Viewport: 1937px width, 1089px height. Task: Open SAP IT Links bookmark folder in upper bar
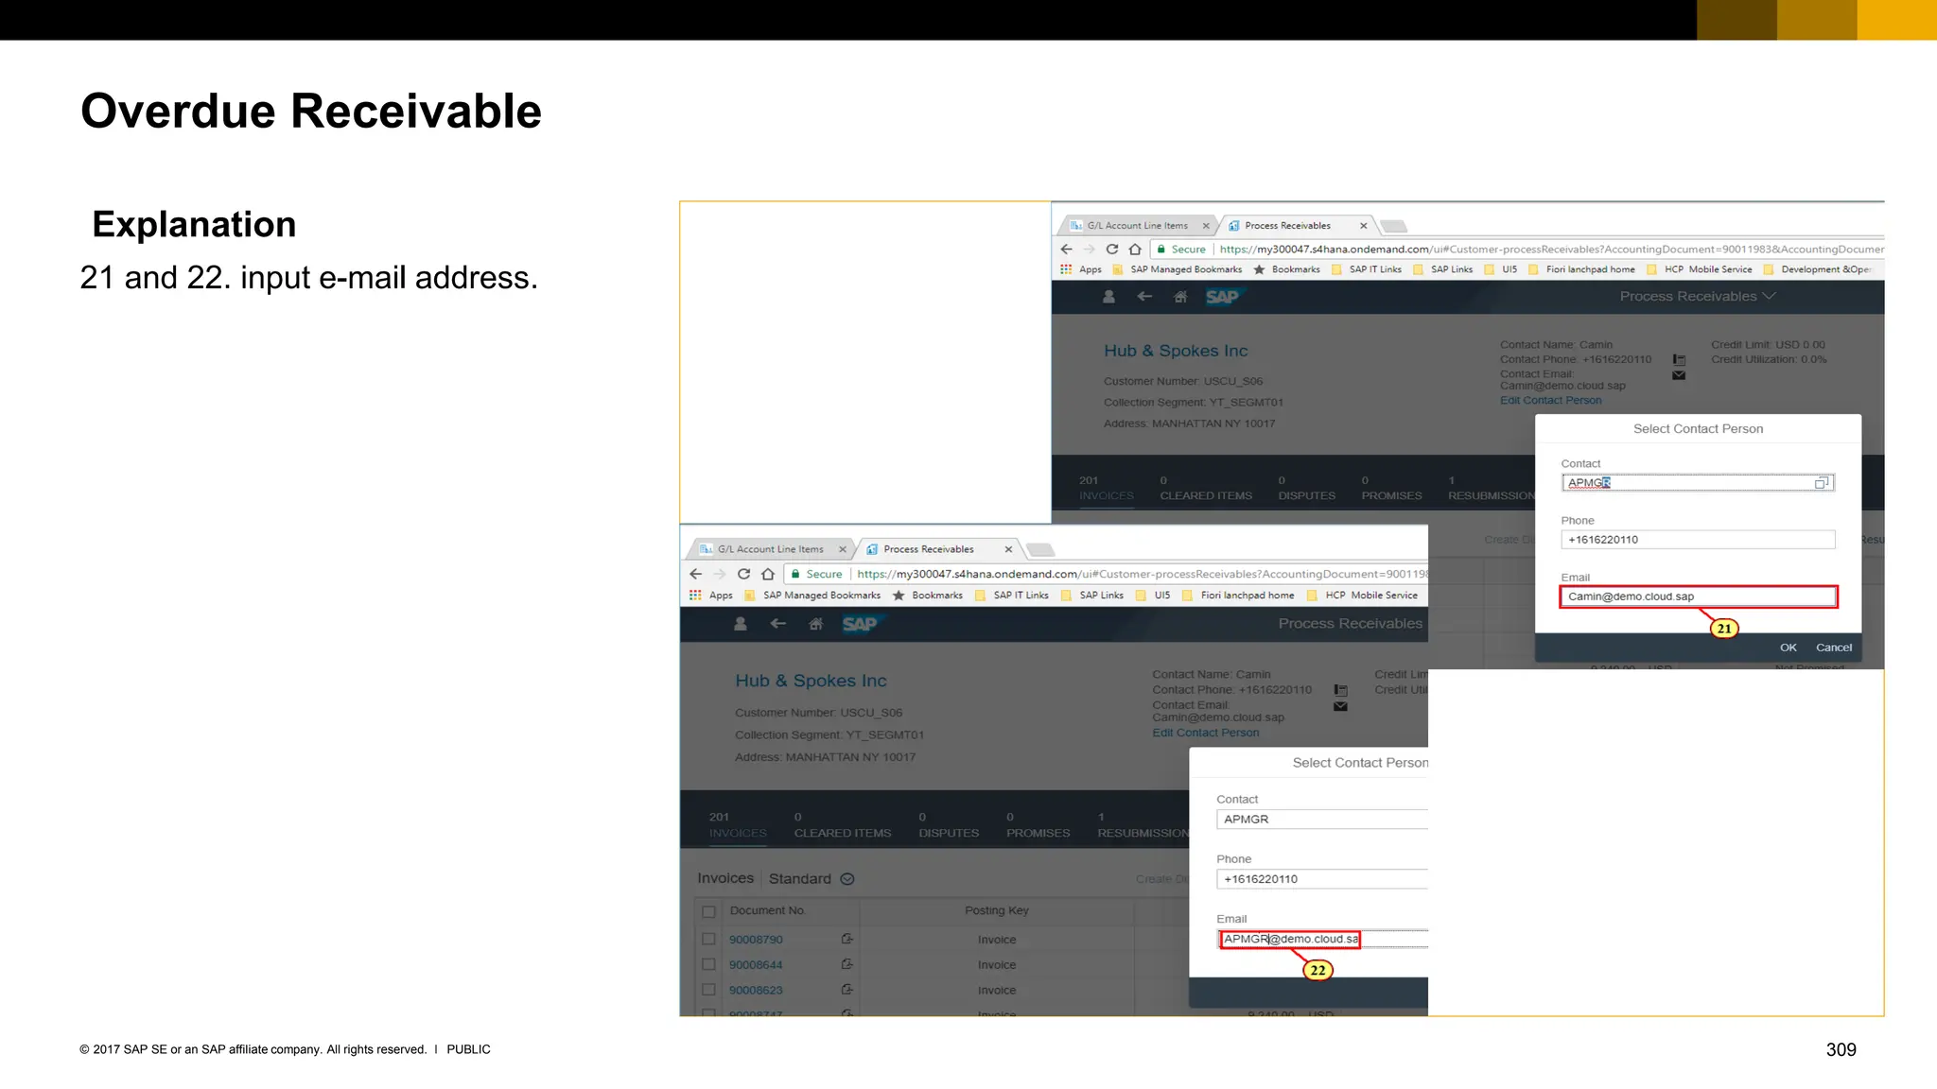coord(1366,269)
